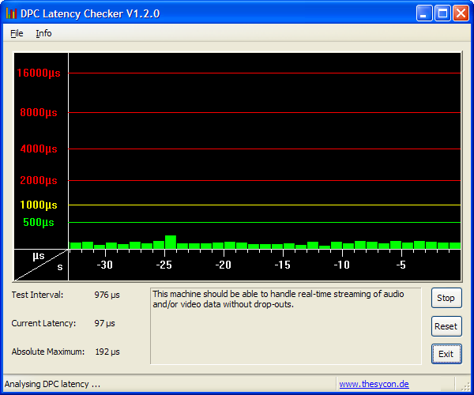Maximize the DPC Latency Checker window
Screen dimensions: 474x395
click(442, 13)
